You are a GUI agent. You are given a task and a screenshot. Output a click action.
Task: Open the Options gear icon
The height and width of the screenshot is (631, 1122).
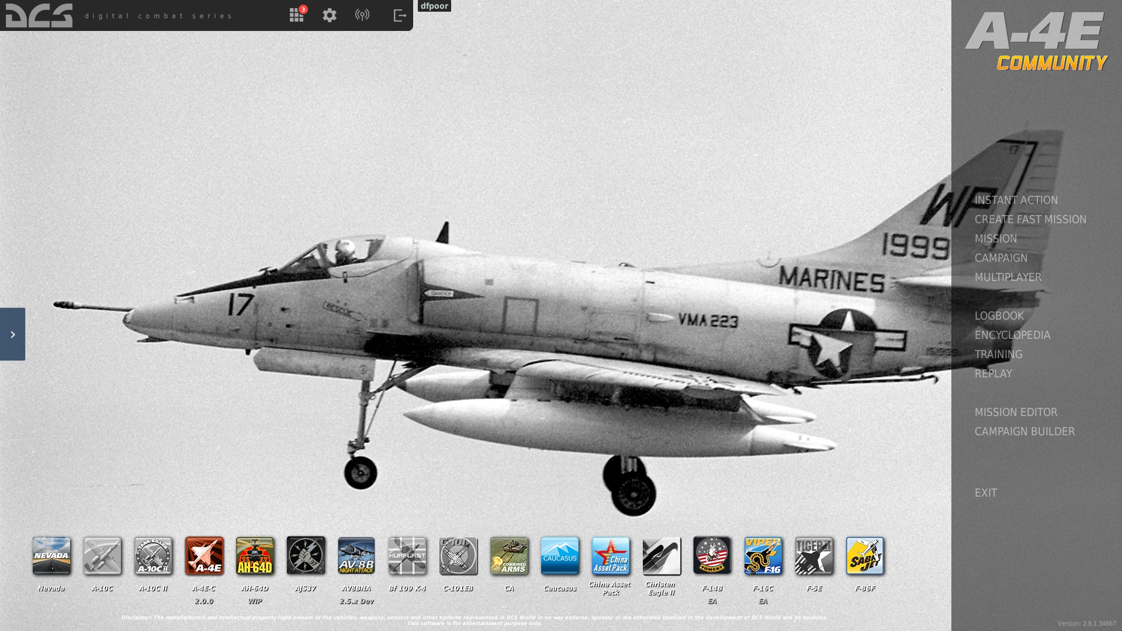click(x=330, y=15)
